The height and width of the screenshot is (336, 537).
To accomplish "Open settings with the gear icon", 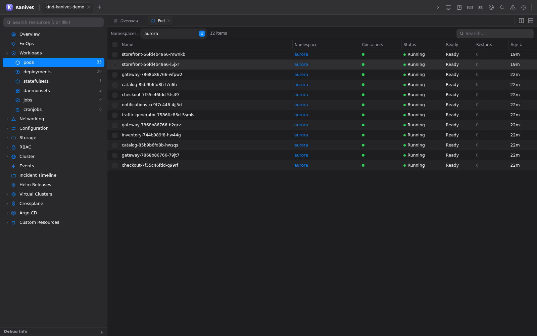I will click(524, 7).
